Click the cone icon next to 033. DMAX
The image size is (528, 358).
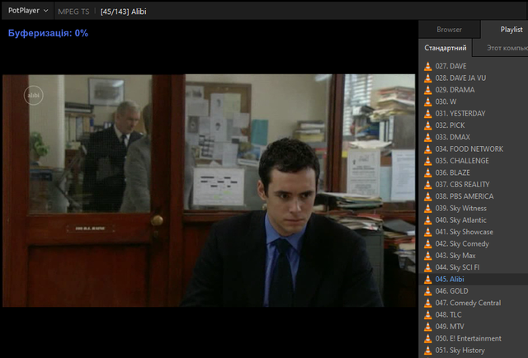[x=427, y=137]
